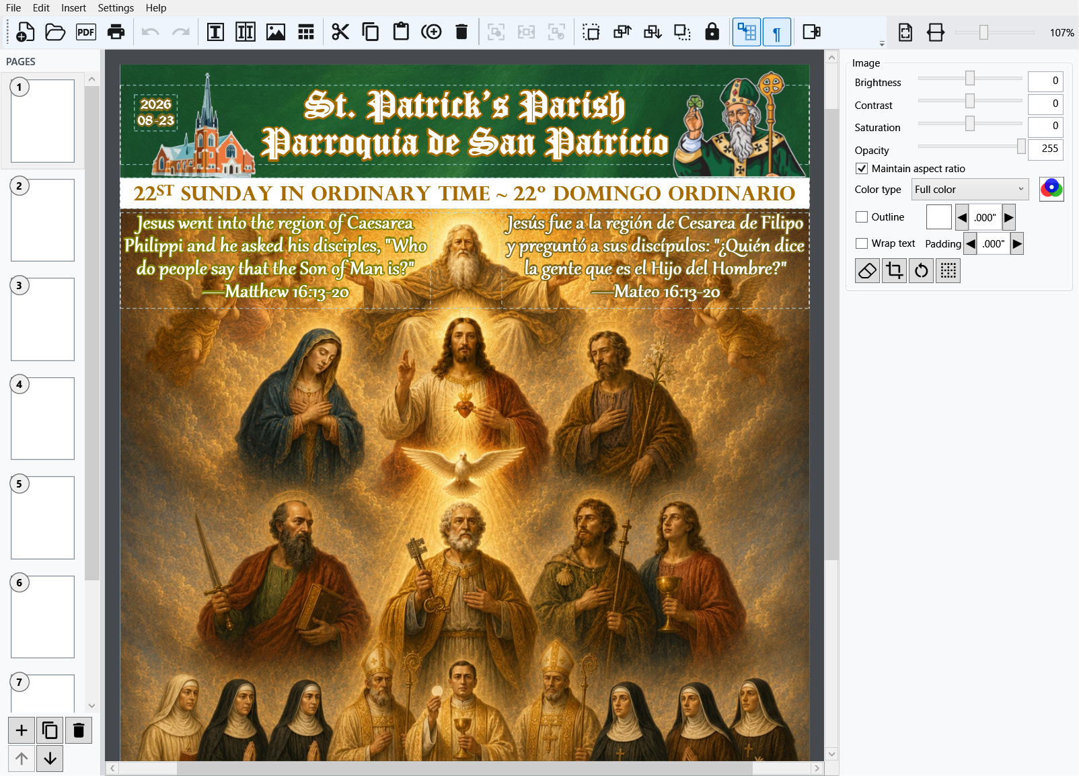
Task: Increase the Padding value
Action: coord(1017,243)
